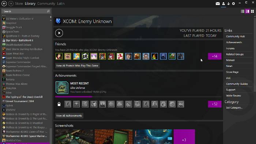Click the lock icon in the achievements row
256x144 pixels.
59,104
